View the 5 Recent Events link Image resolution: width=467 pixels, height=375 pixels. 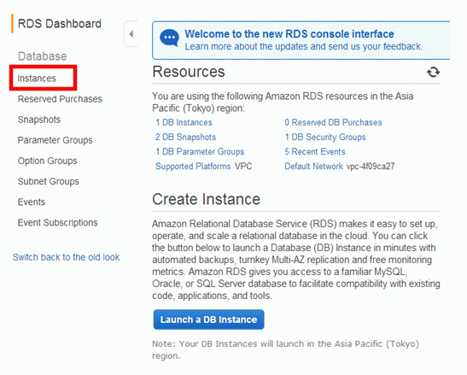[315, 152]
